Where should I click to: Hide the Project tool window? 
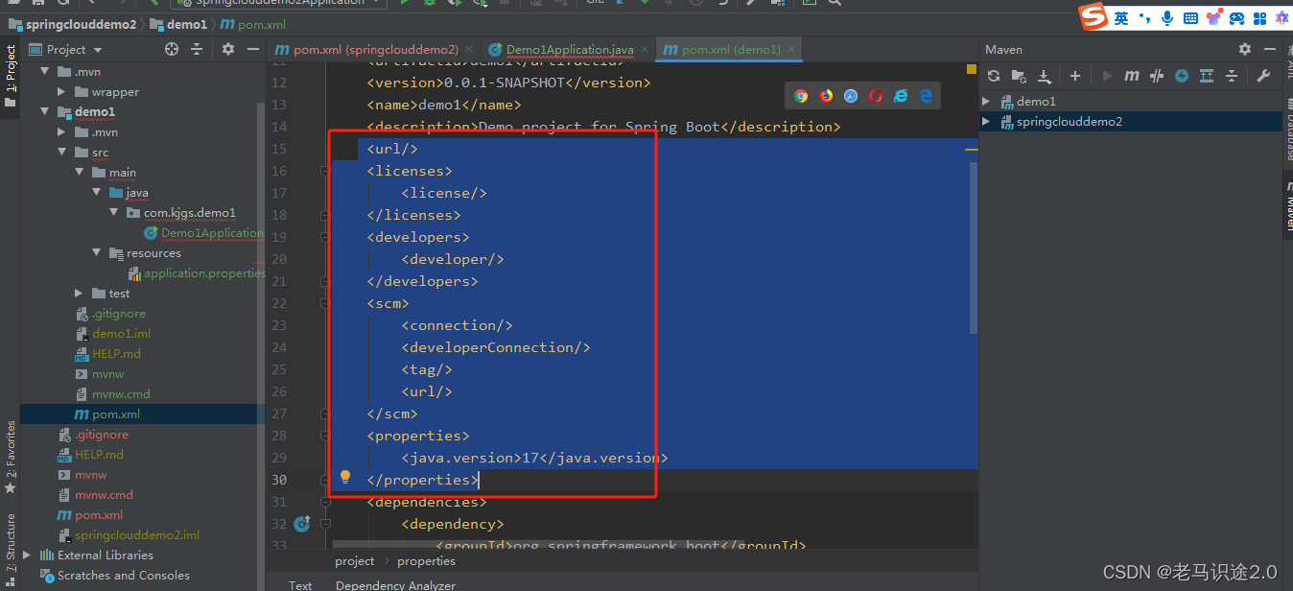click(252, 49)
